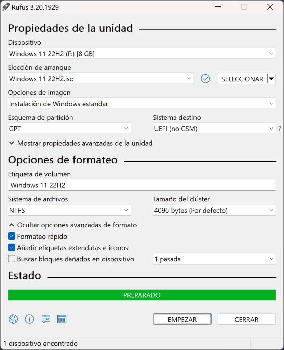Expand Mostrar propiedades avanzadas de la unidad

click(x=80, y=143)
